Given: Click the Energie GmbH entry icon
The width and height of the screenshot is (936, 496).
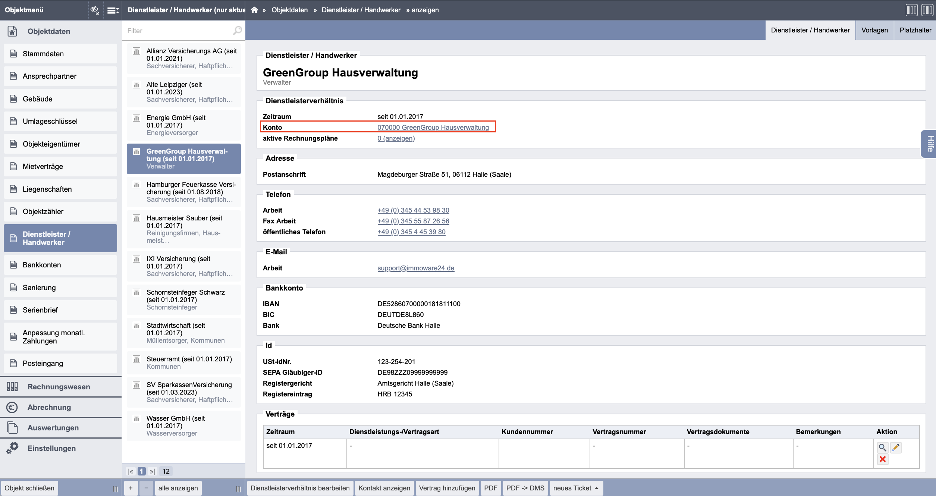Looking at the screenshot, I should (137, 118).
